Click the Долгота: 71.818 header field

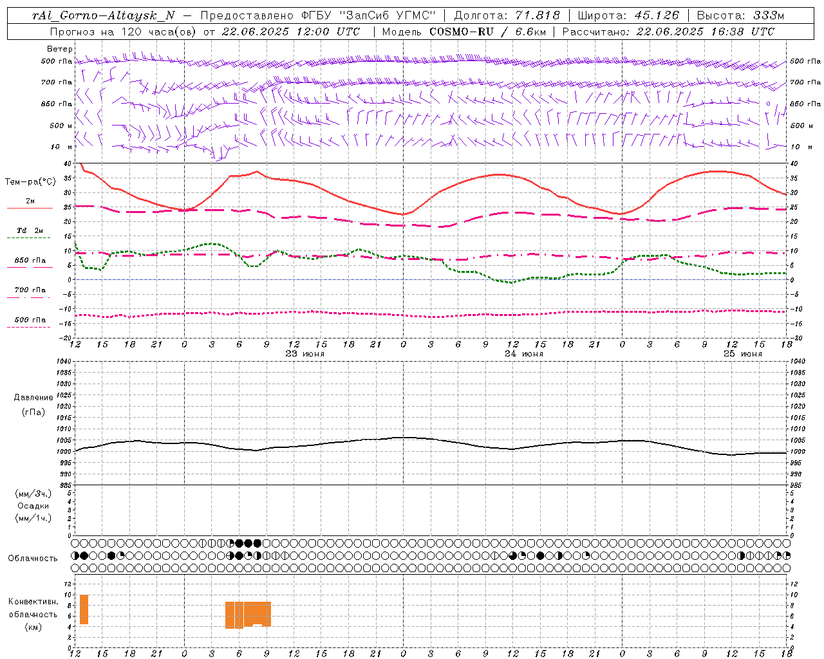tap(507, 15)
